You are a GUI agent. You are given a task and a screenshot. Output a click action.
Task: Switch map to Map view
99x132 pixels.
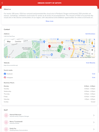click(9, 42)
